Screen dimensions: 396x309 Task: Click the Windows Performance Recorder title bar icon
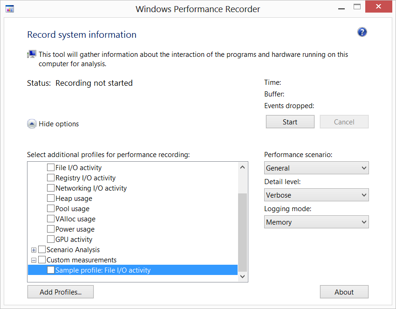(9, 9)
